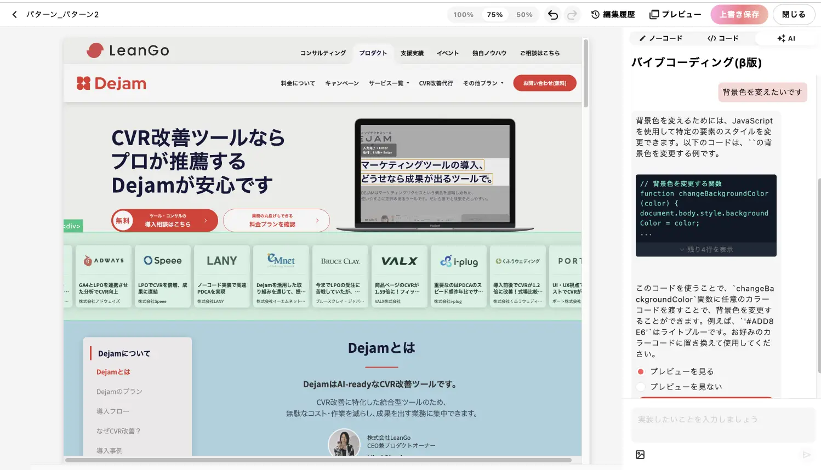
Task: Open イベント in the LeanGo nav
Action: click(x=448, y=53)
